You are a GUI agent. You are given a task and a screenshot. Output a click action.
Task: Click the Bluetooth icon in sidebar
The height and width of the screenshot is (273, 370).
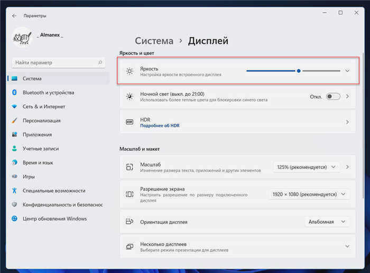(x=14, y=93)
